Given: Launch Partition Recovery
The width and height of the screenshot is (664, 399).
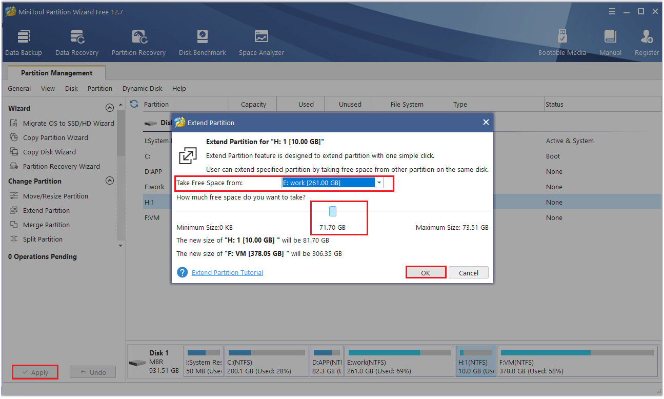Looking at the screenshot, I should tap(138, 43).
